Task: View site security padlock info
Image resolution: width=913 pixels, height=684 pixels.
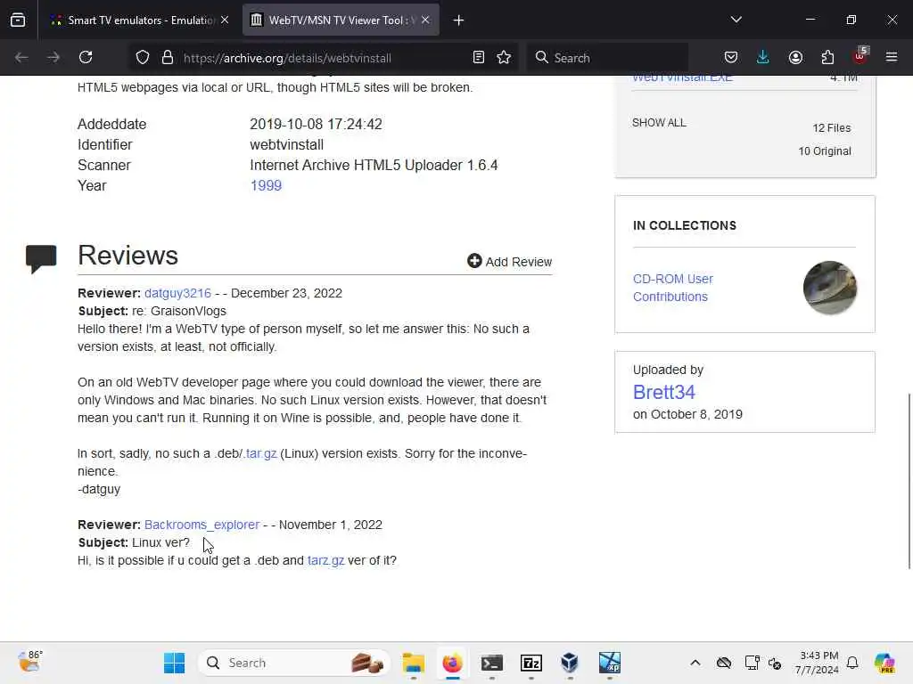Action: coord(168,58)
